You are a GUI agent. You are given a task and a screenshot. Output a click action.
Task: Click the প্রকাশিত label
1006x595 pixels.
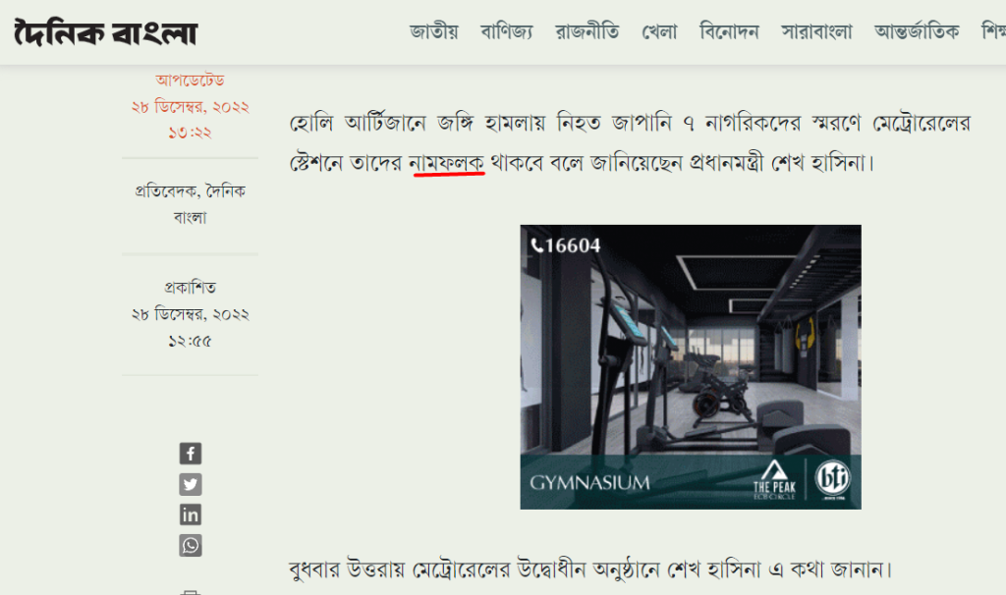pos(190,288)
